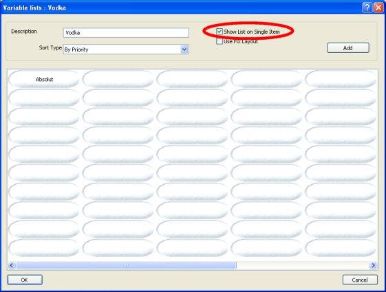
Task: Select the last empty slot in top row
Action: (341, 79)
